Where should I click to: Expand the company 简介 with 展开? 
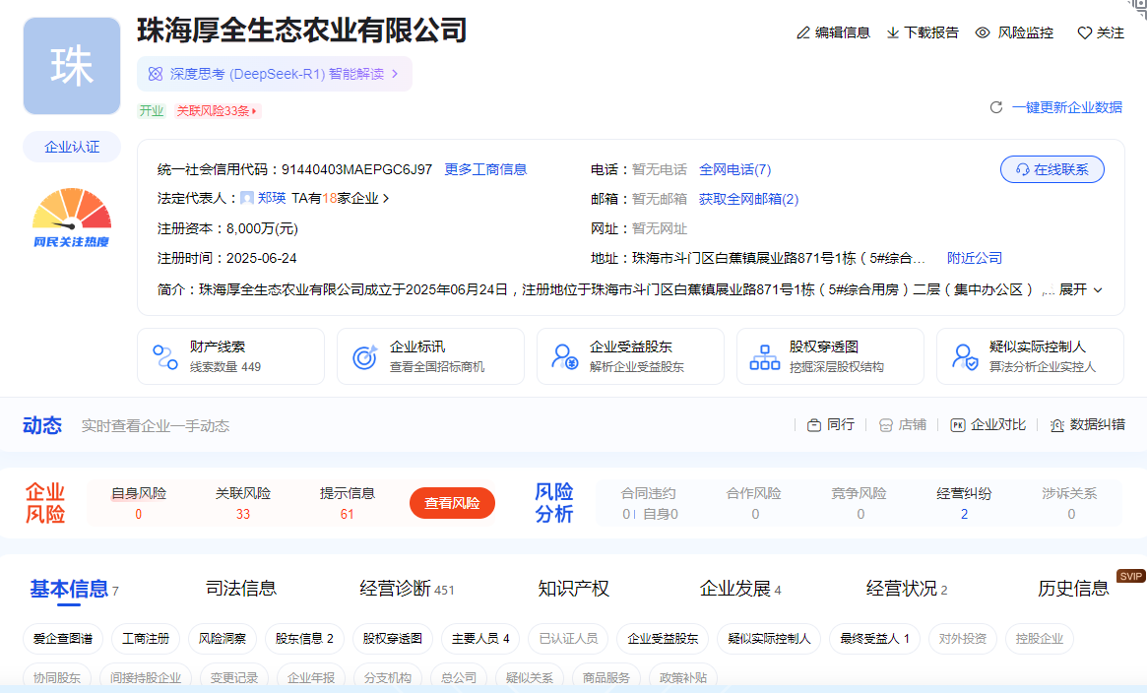[x=1080, y=289]
